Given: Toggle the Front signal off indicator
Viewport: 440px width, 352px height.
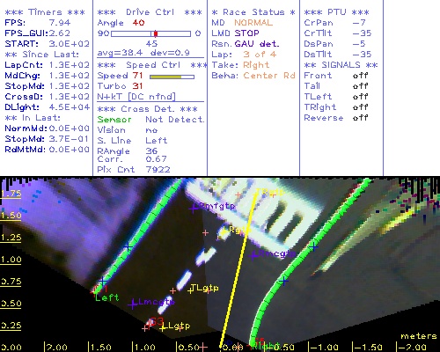Looking at the screenshot, I should click(360, 76).
